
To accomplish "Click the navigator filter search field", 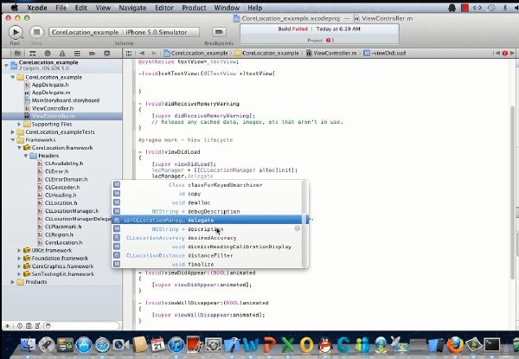I will pos(82,326).
